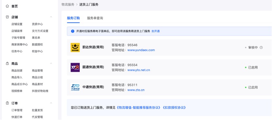Click the 商品 section heading
Screen dimensions: 272x120
click(15, 64)
